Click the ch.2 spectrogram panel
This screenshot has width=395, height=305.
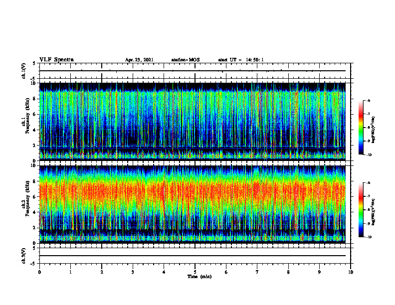point(193,204)
